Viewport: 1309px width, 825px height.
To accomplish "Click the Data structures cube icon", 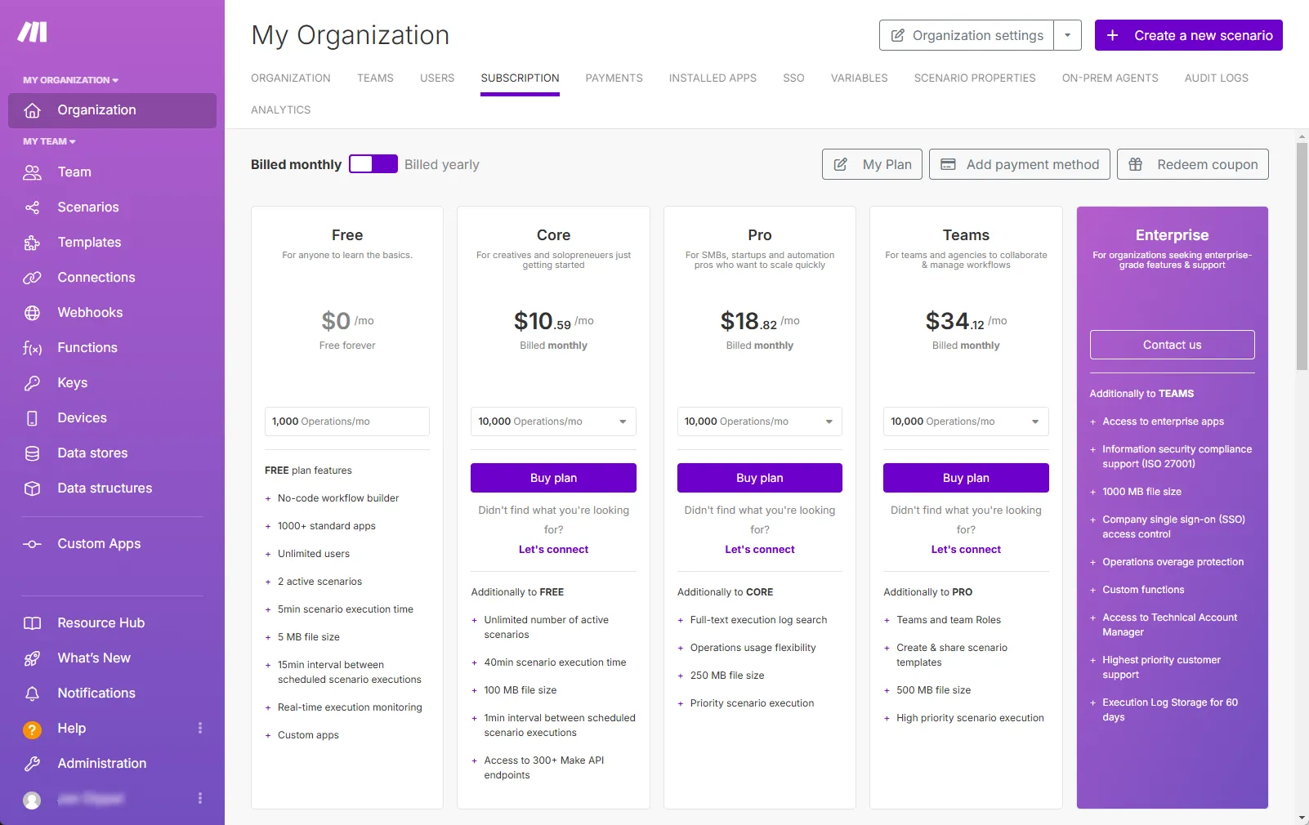I will coord(32,488).
